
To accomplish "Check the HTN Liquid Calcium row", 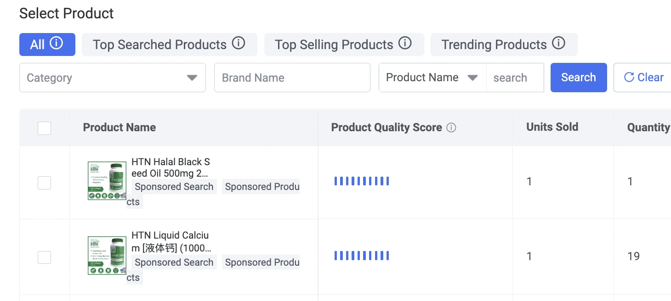I will (44, 257).
